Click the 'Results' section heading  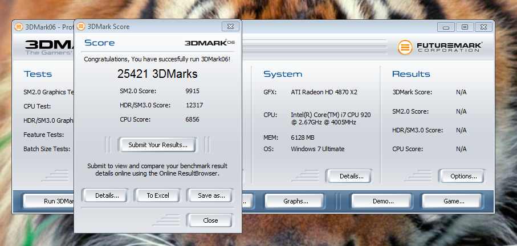point(411,74)
